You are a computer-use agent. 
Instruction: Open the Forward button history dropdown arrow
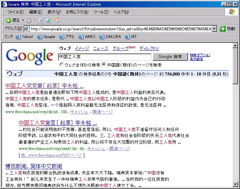point(34,20)
